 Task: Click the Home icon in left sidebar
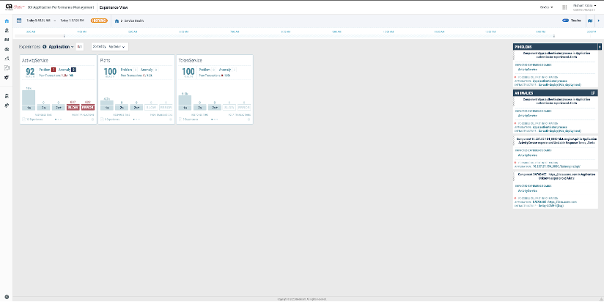coord(7,21)
